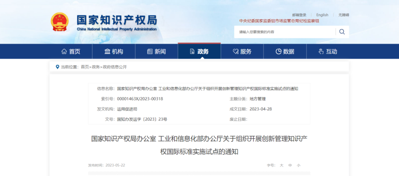Image resolution: width=399 pixels, height=176 pixels.
Task: Click the magnifier search icon
Action: [x=342, y=32]
